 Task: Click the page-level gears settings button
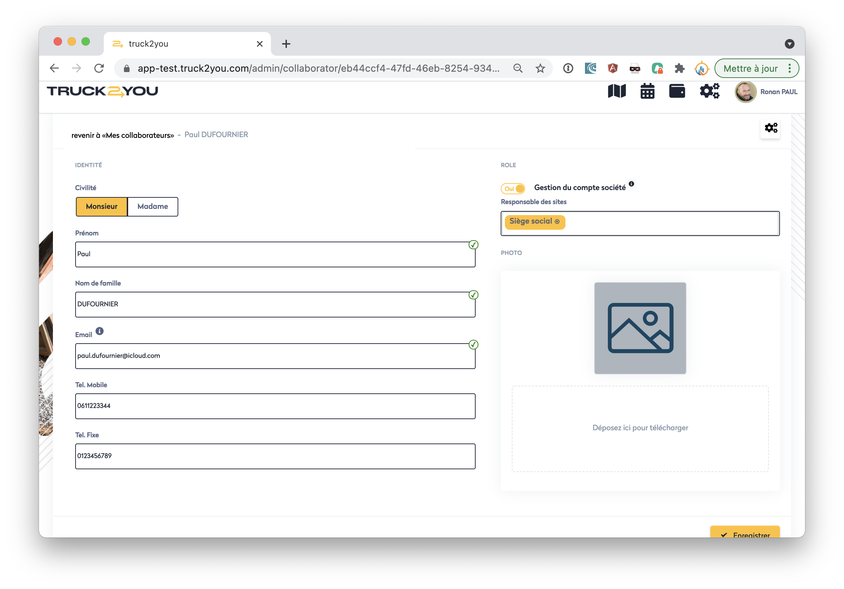tap(771, 128)
